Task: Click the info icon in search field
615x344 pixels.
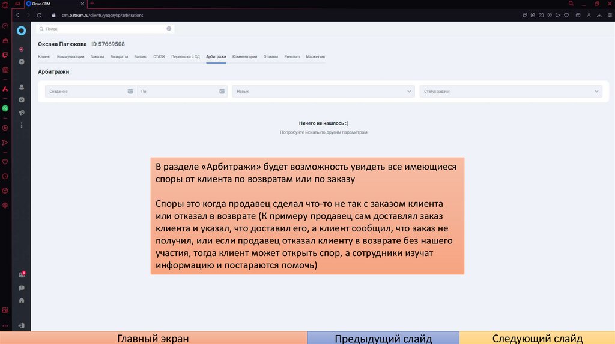Action: coord(169,29)
